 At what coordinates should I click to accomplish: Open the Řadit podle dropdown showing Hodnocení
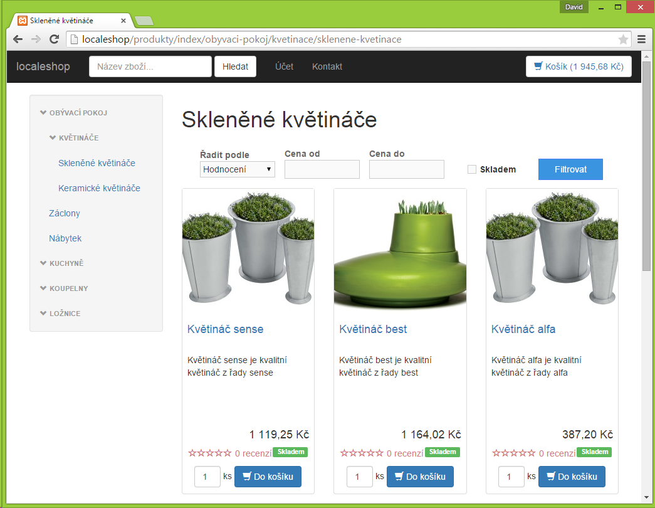click(237, 169)
